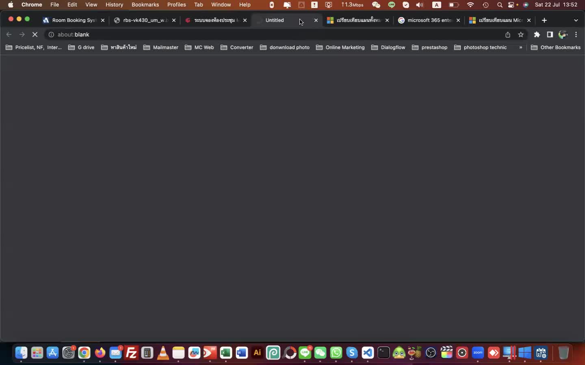View site information icon
The image size is (585, 365).
pyautogui.click(x=51, y=35)
